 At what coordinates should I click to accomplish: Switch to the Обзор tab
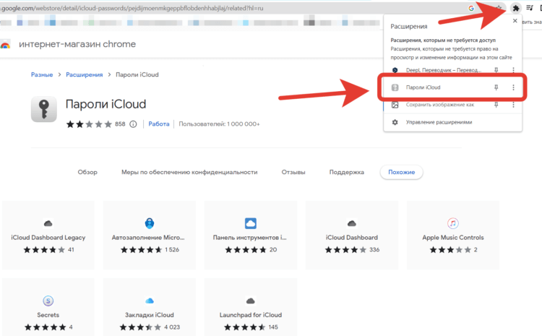pos(87,172)
